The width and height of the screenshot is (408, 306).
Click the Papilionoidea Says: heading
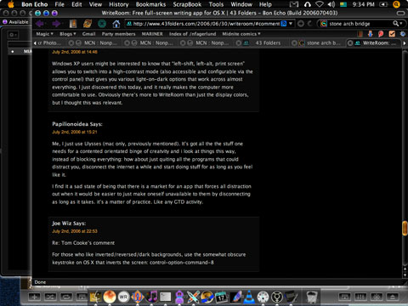pos(77,124)
